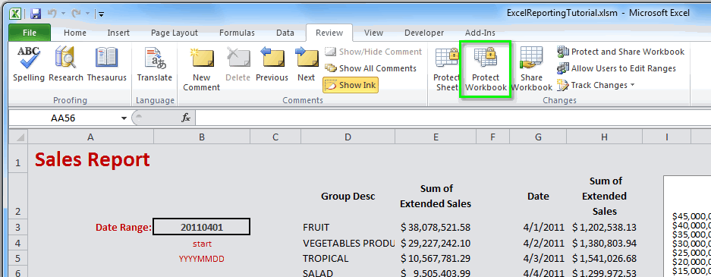This screenshot has height=277, width=711.
Task: Select the 4/1/2011 date cell
Action: (543, 227)
